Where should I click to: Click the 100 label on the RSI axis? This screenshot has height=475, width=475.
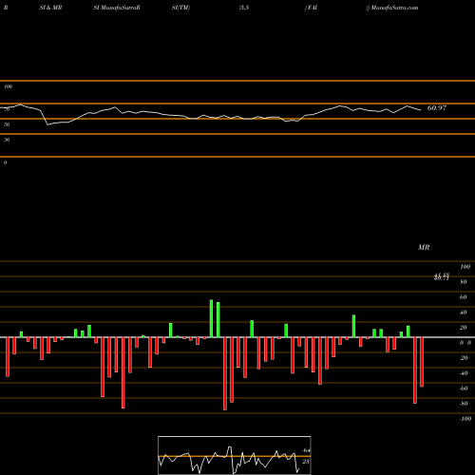9,86
